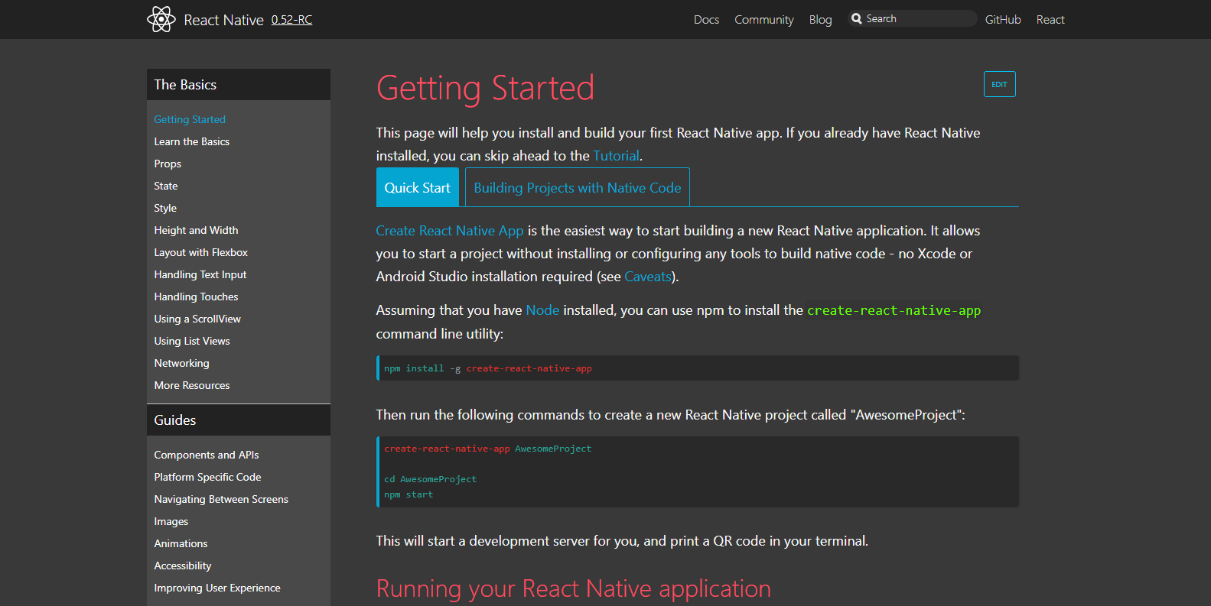Open the Images guide
This screenshot has height=606, width=1211.
(x=171, y=521)
